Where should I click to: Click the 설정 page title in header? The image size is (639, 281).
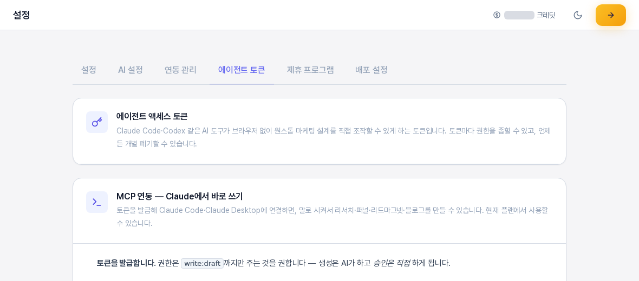coord(22,15)
